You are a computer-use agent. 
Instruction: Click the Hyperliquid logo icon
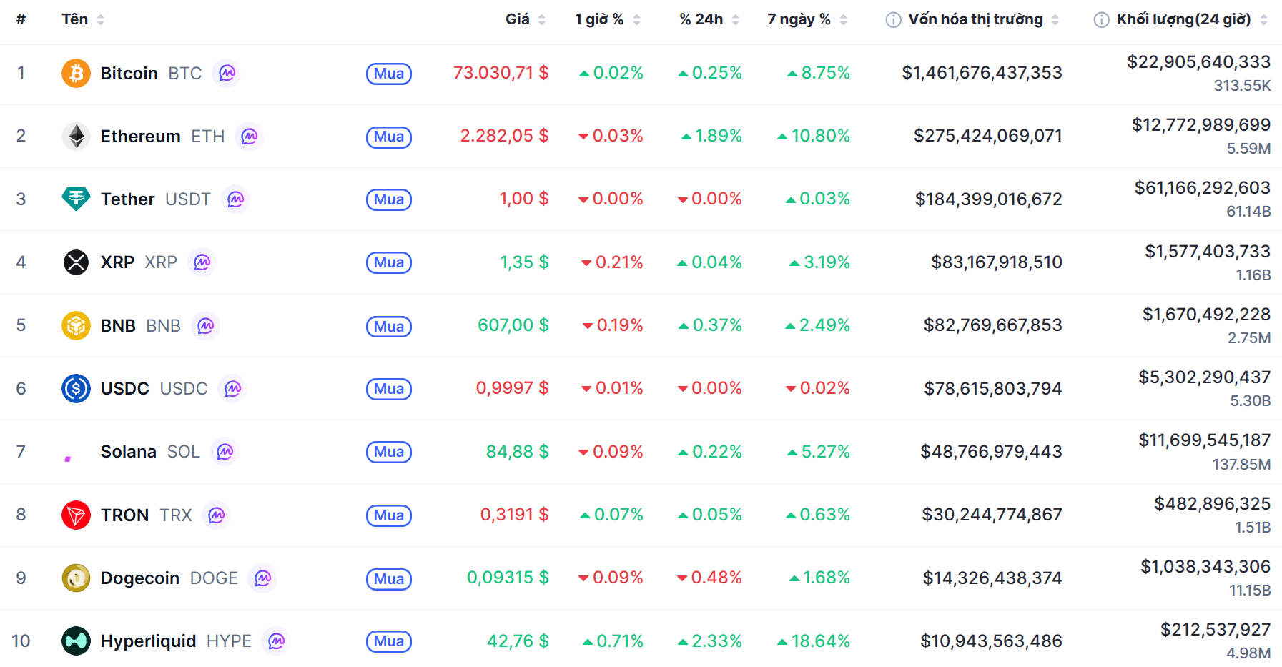[76, 641]
